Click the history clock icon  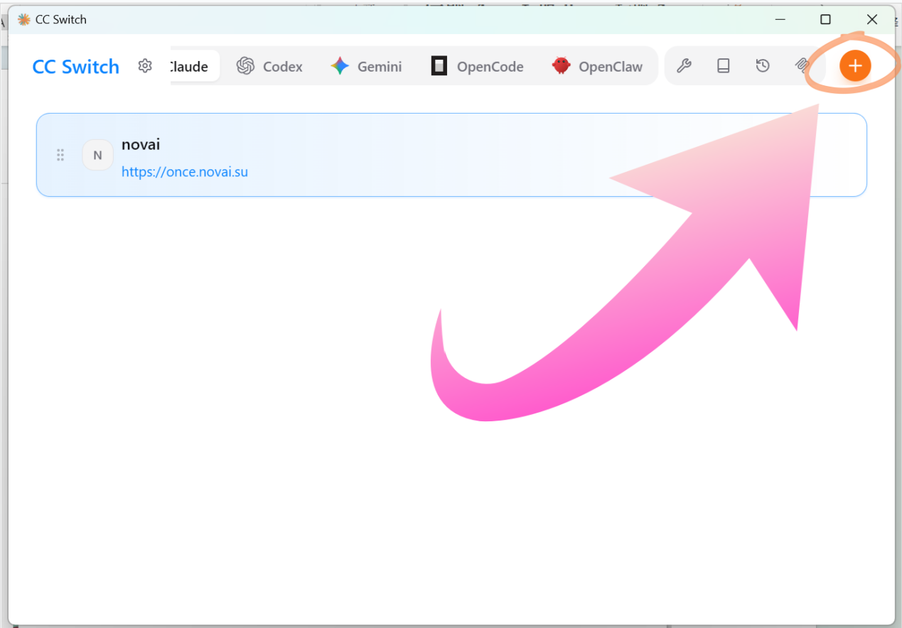(x=762, y=66)
